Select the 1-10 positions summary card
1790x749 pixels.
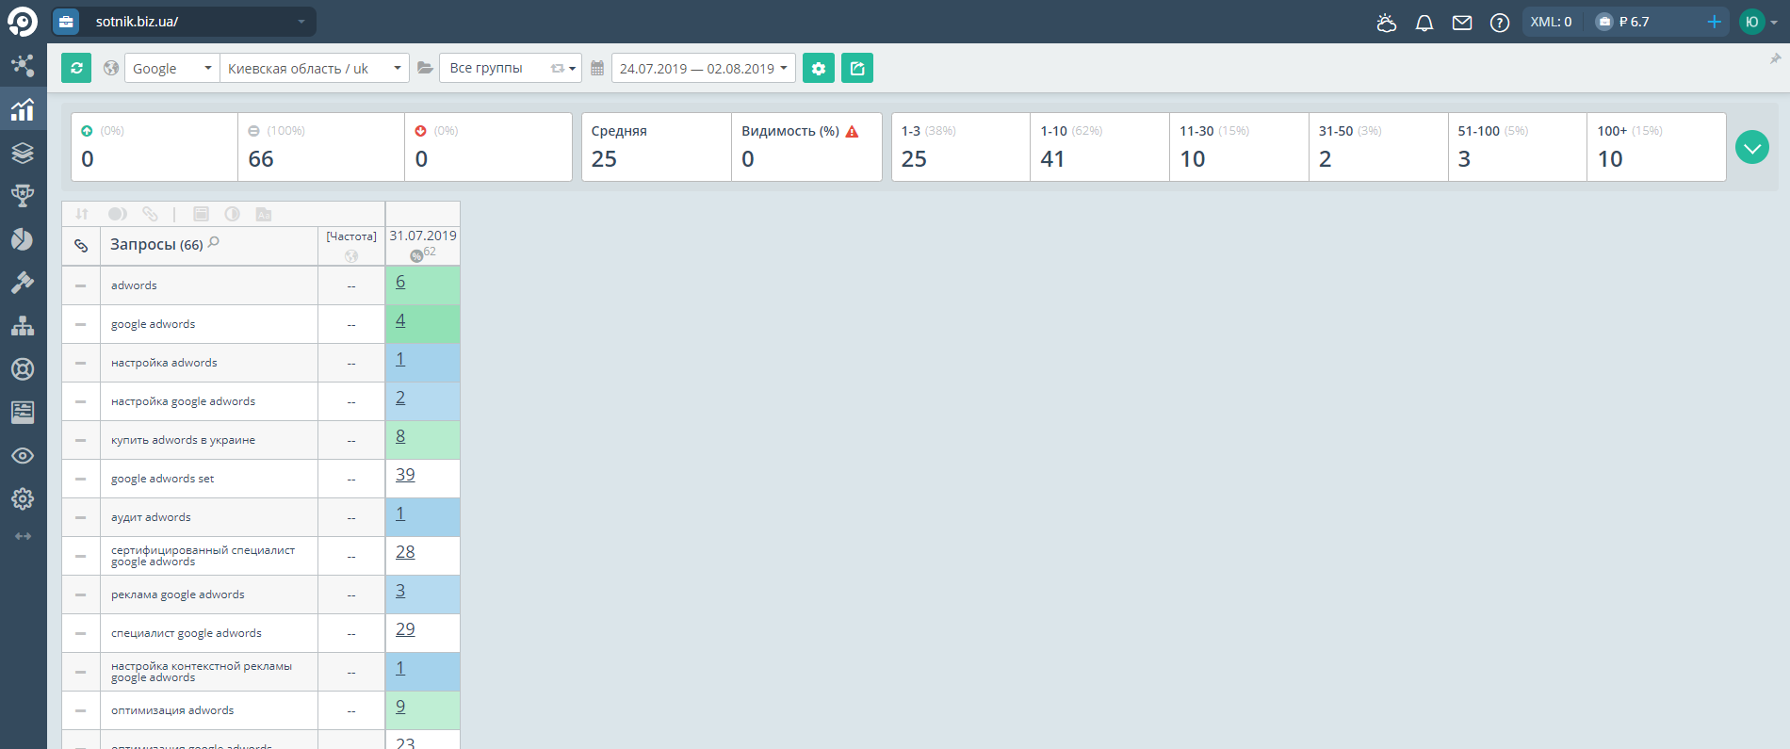click(1100, 147)
